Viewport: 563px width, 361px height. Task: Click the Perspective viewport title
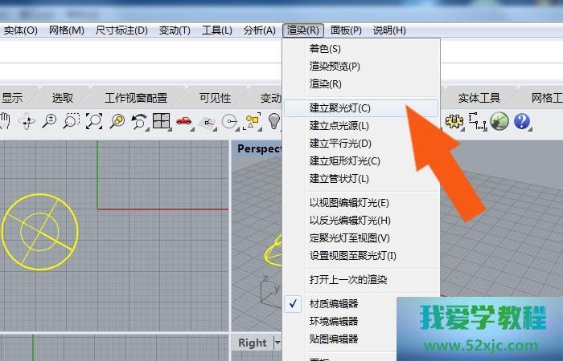point(259,148)
